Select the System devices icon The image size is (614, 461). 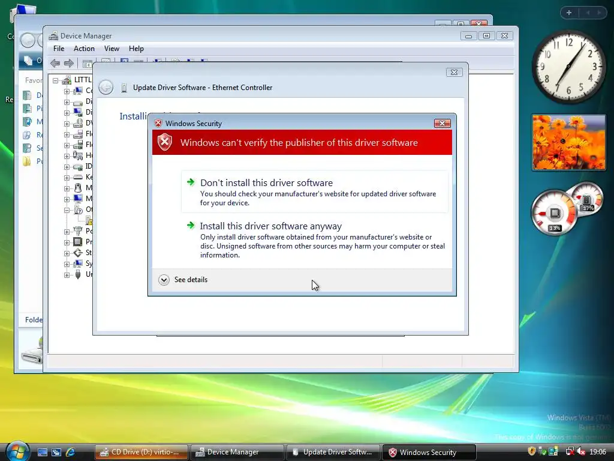78,264
